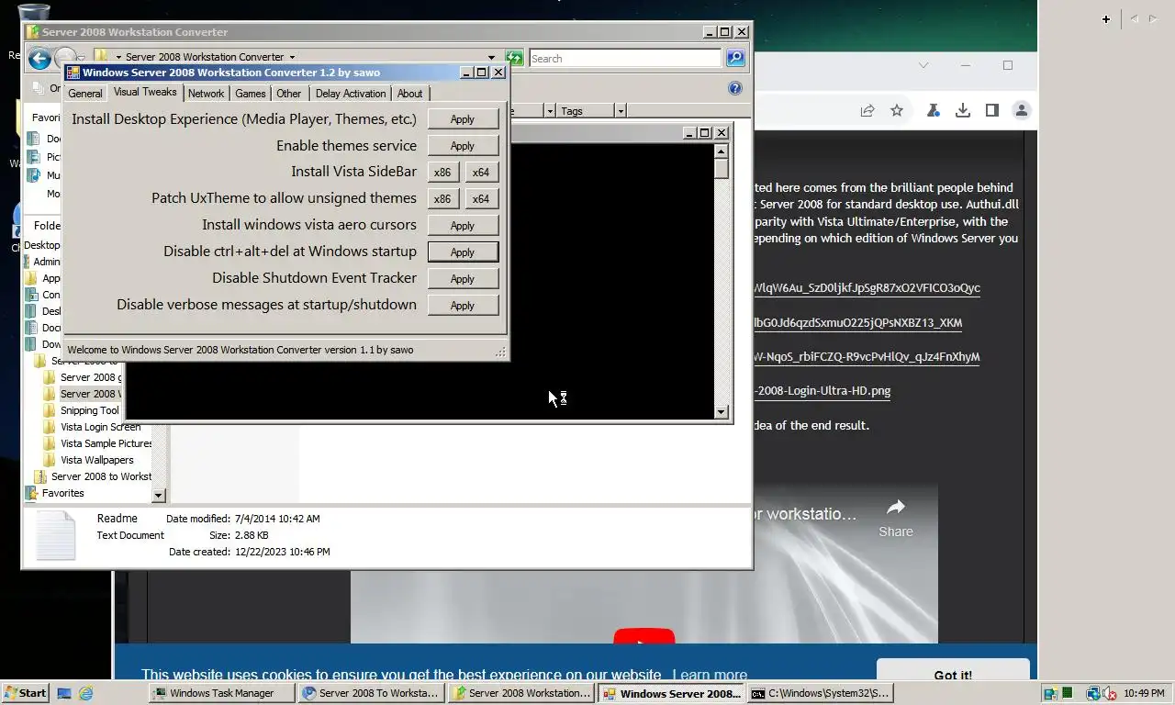Open the Start menu

tap(25, 693)
